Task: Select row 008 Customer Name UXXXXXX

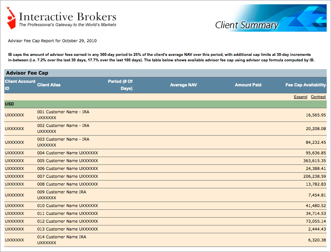Action: (165, 184)
